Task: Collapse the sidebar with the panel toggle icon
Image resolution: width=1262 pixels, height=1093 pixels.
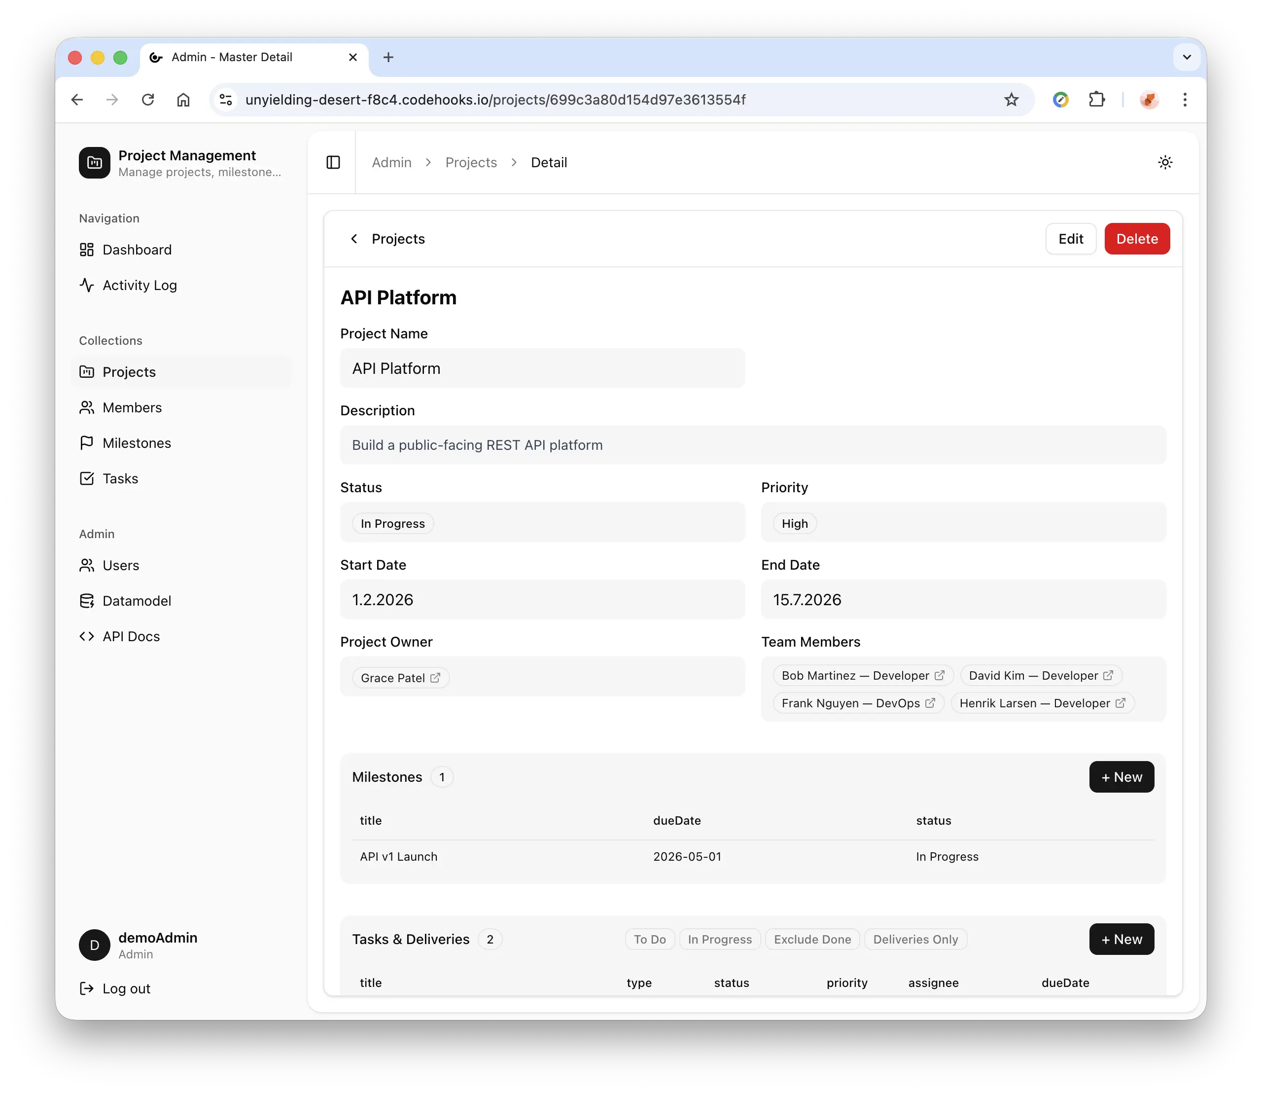Action: pos(333,162)
